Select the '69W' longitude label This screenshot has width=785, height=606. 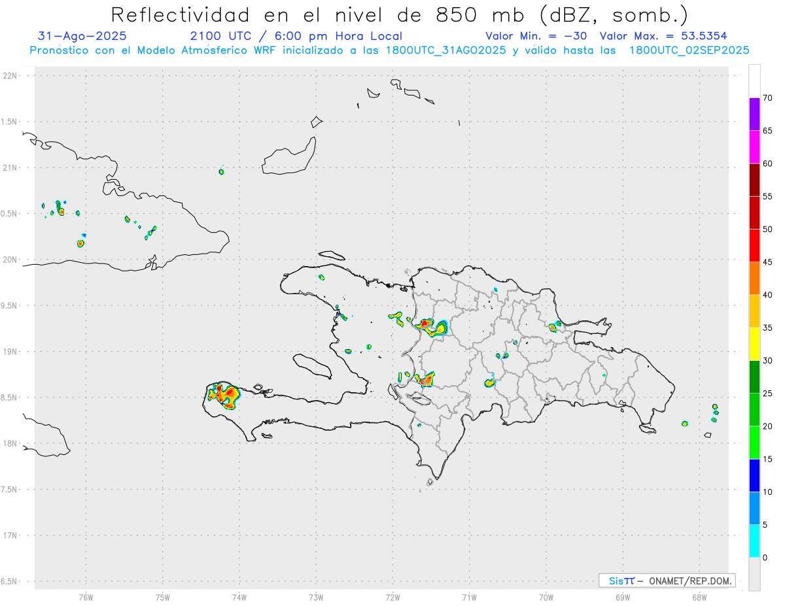(623, 597)
